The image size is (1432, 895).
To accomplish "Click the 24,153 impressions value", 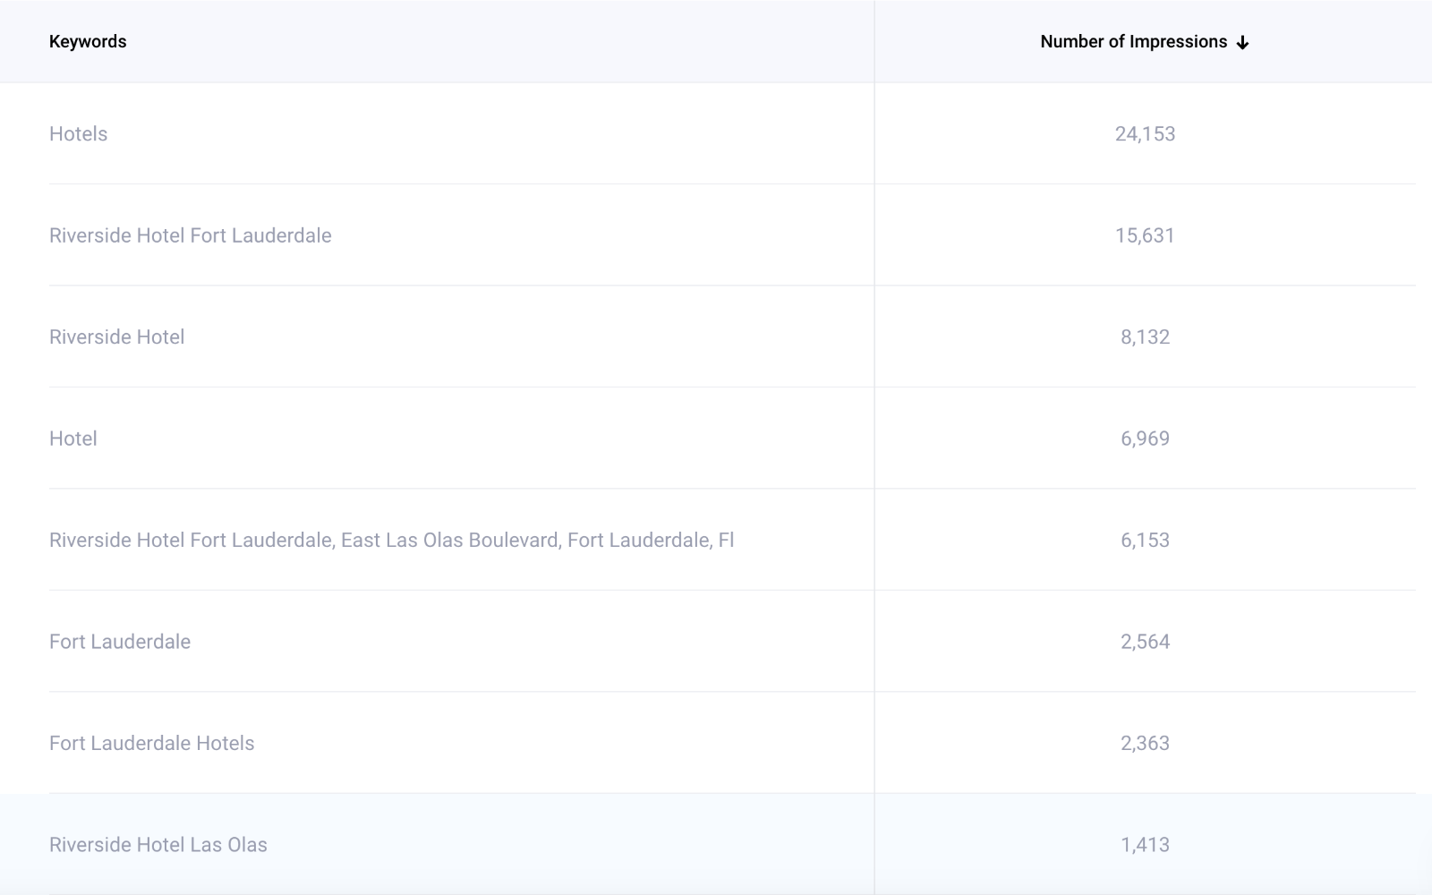I will point(1145,134).
